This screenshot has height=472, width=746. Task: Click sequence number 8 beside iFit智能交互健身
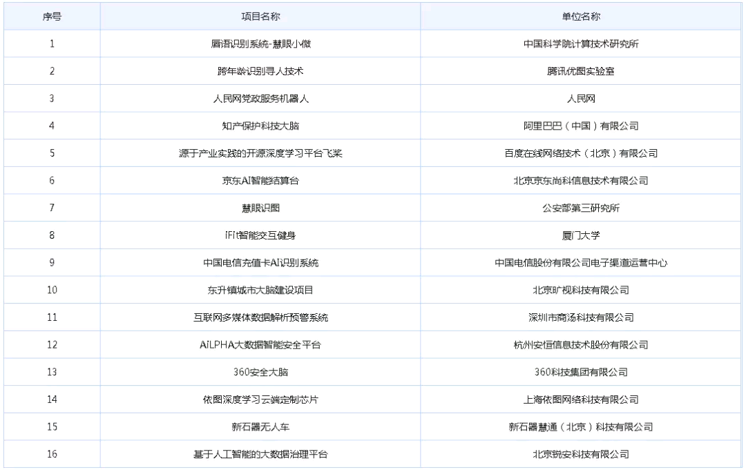(52, 235)
